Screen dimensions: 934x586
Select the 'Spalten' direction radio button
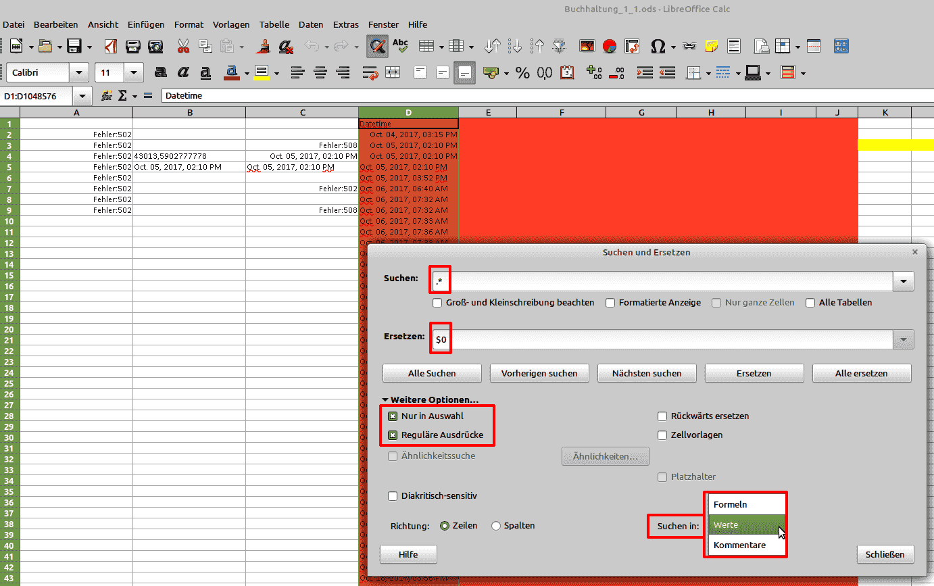click(496, 526)
